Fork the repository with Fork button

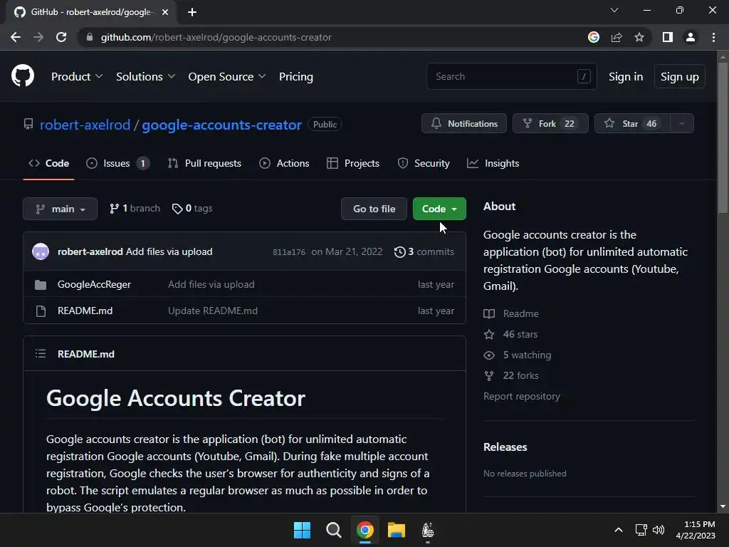[x=550, y=124]
